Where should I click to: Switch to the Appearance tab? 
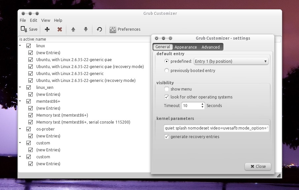pos(185,47)
